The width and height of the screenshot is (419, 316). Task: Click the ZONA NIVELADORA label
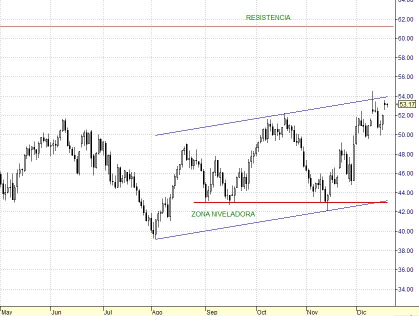pyautogui.click(x=223, y=214)
